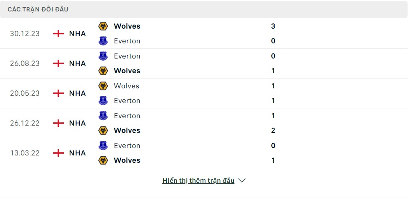Click the 13.03.22 match date

pos(25,153)
